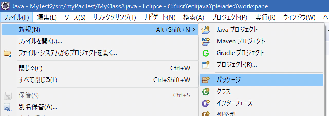Open the ファイル(F) menu
Viewport: 329px width, 116px height.
pyautogui.click(x=17, y=17)
